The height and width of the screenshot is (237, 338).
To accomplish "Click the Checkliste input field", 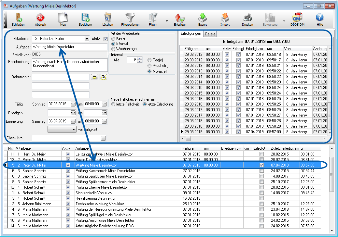I will click(x=66, y=138).
